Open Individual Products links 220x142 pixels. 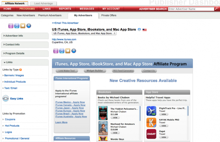[15, 82]
